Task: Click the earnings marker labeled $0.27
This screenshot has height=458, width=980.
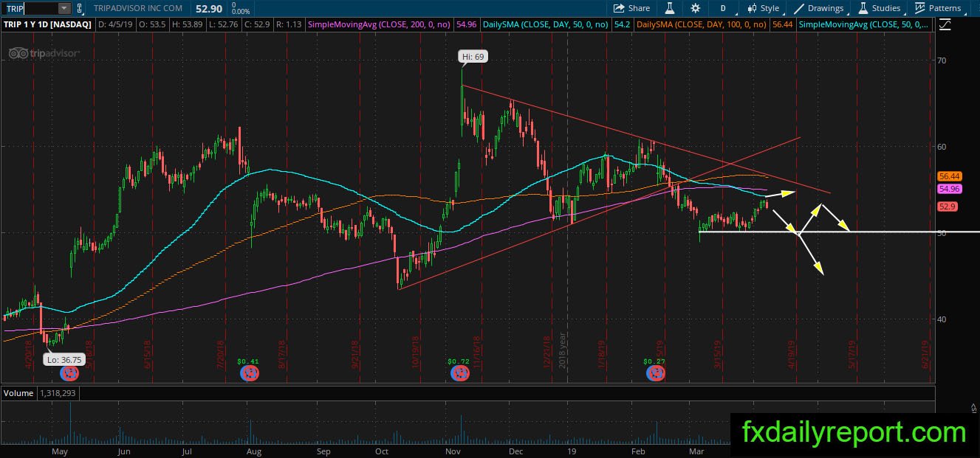Action: [x=655, y=373]
